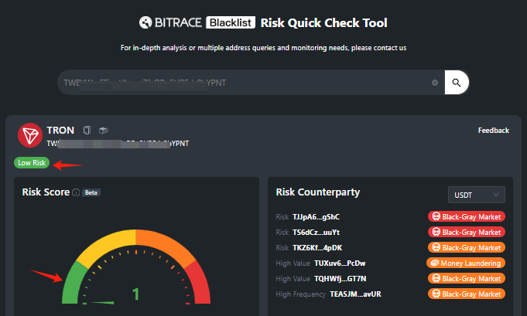Click the Bitrace logo
This screenshot has height=316, width=527.
pyautogui.click(x=170, y=22)
